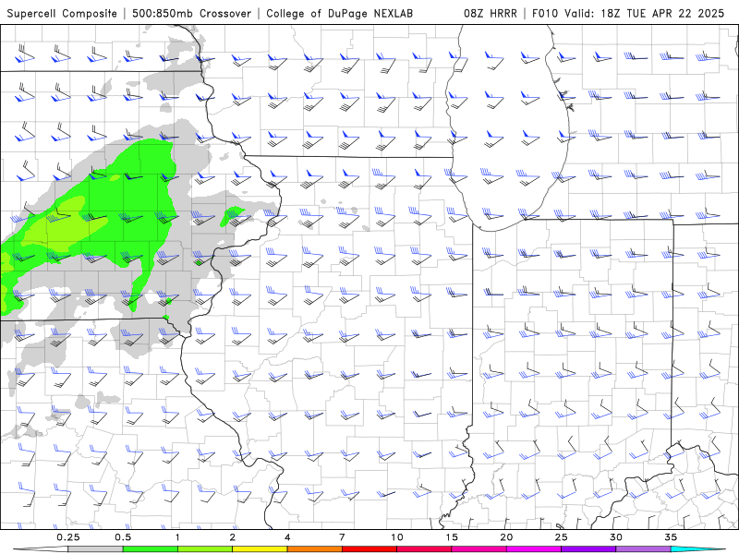739x554 pixels.
Task: Click the 'F010 Valid: 18Z TUE APR 22 2025' text
Action: click(x=628, y=14)
